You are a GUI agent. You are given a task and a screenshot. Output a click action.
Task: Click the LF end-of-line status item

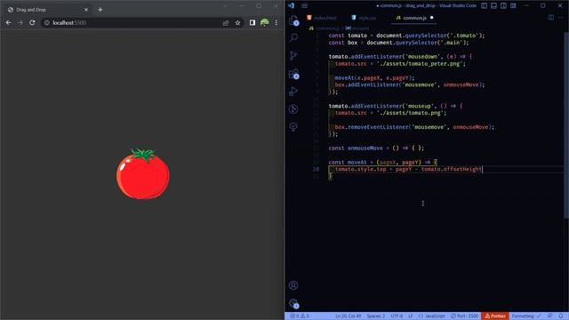(x=411, y=316)
